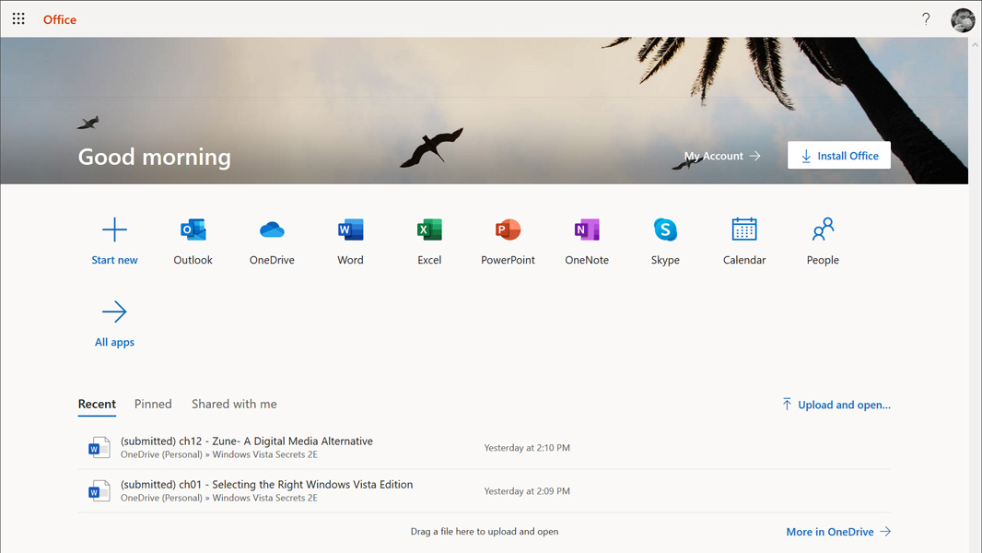
Task: Open the ch12 Zune document
Action: pos(247,441)
